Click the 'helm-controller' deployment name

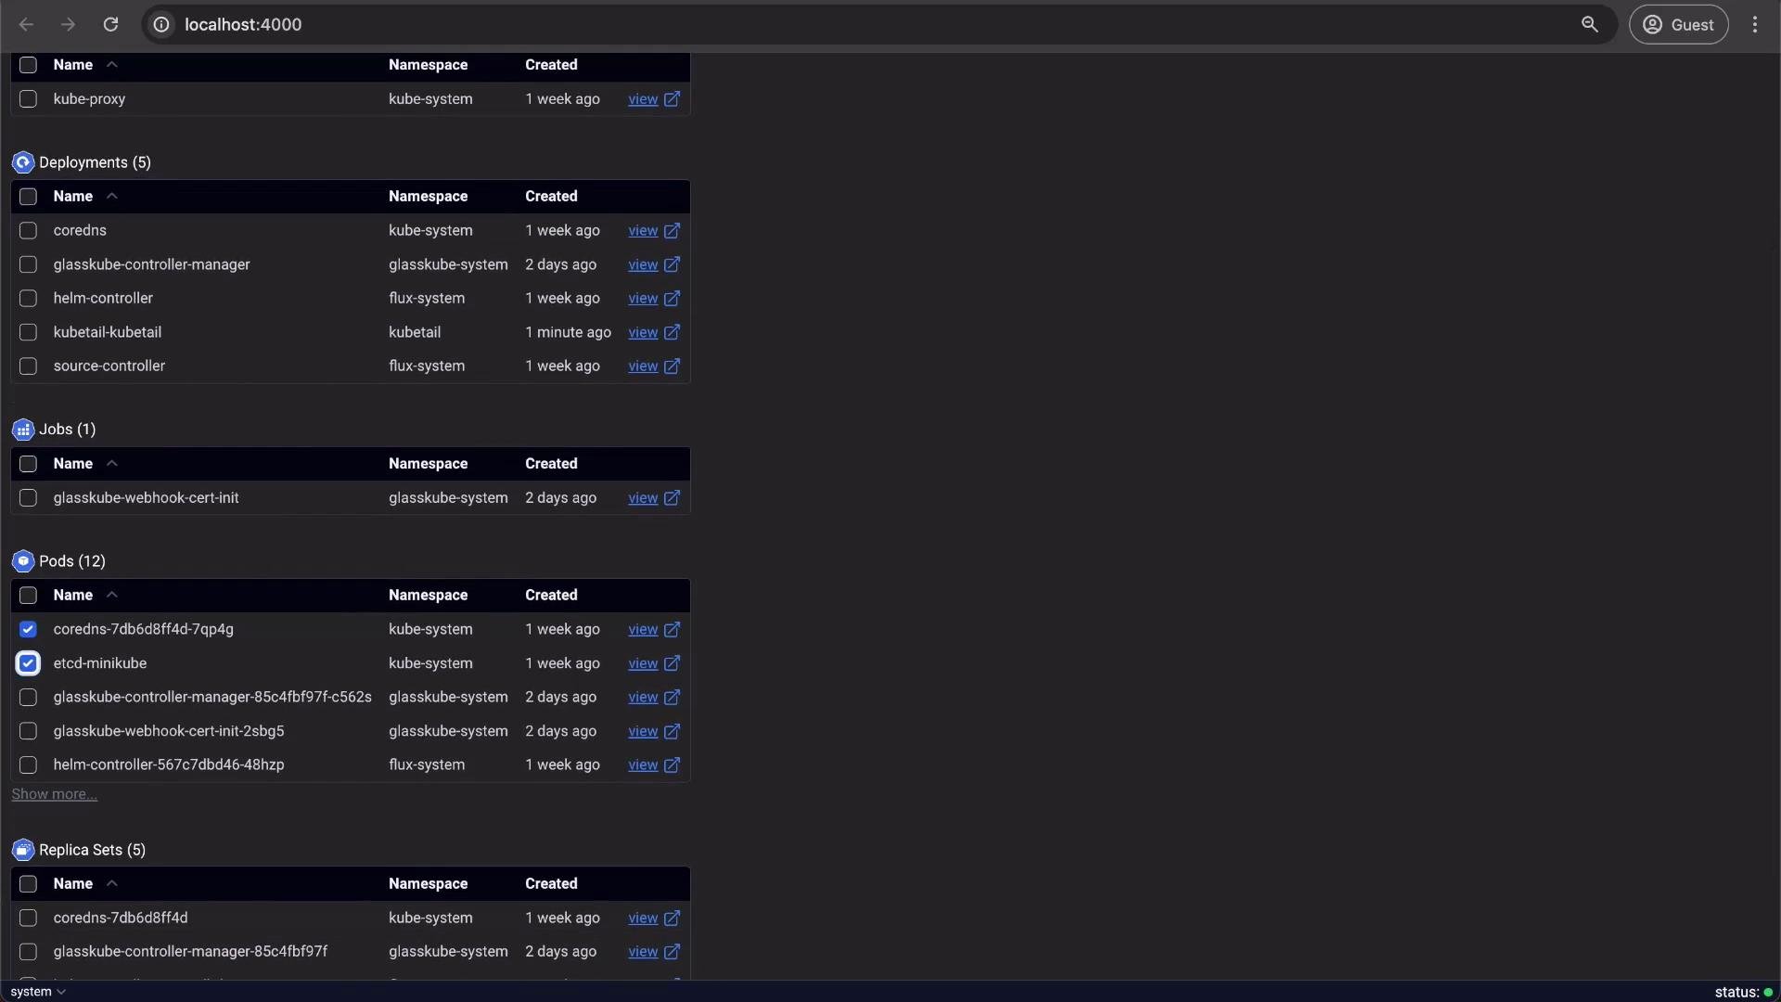tap(103, 298)
